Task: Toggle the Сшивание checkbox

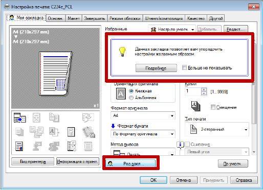Action: [187, 144]
